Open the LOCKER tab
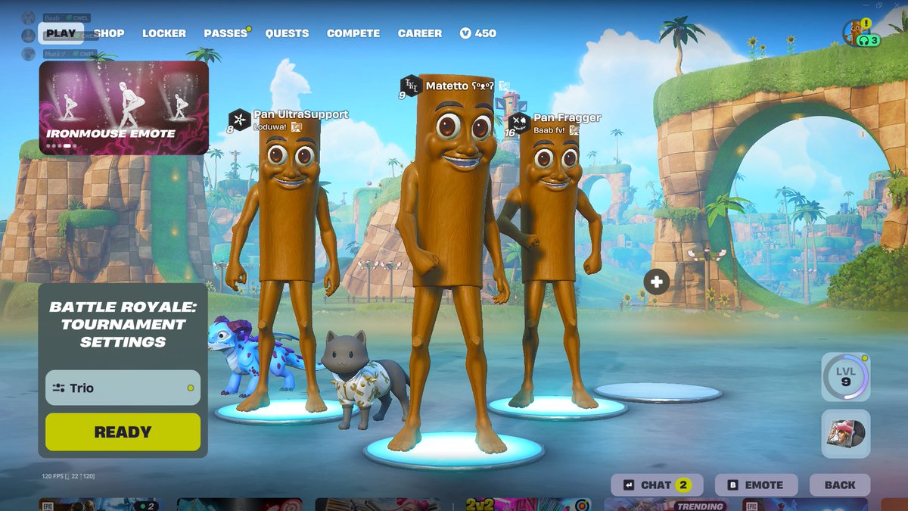 click(164, 33)
